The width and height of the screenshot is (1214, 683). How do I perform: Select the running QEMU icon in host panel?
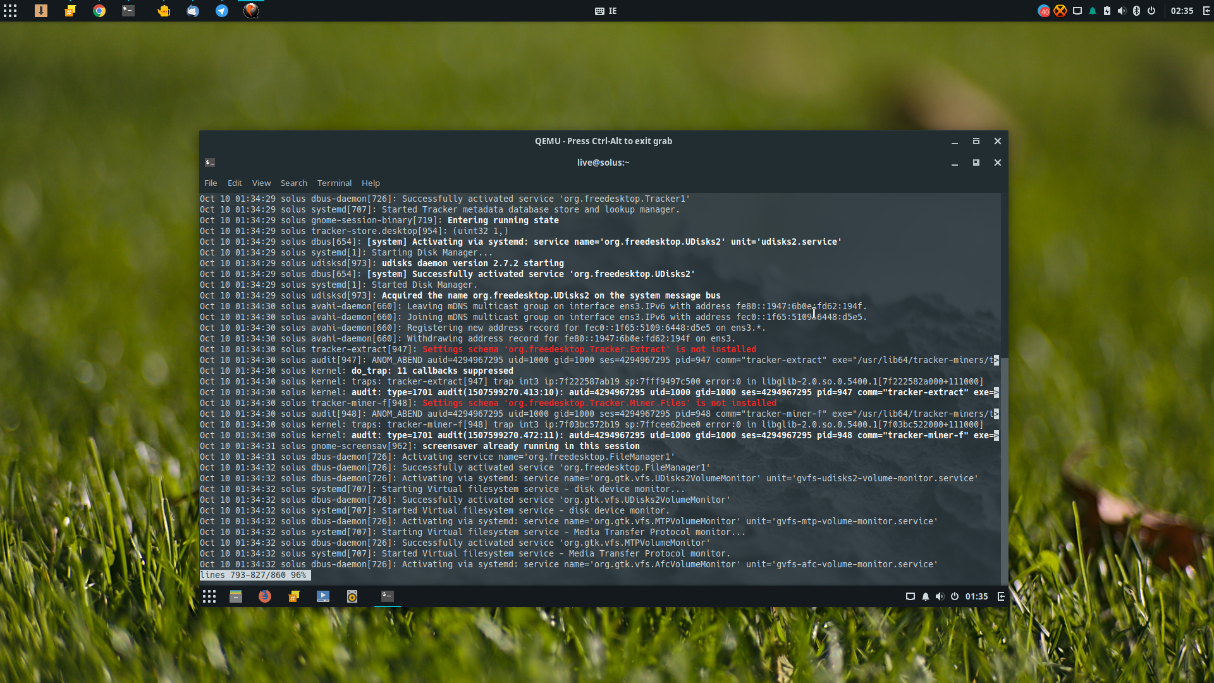[x=251, y=11]
